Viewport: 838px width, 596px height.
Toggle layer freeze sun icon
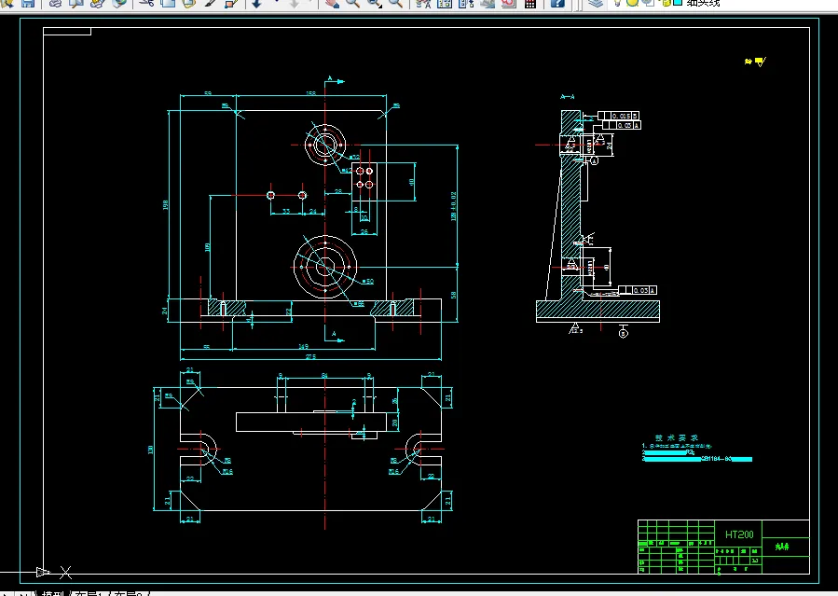(x=632, y=3)
